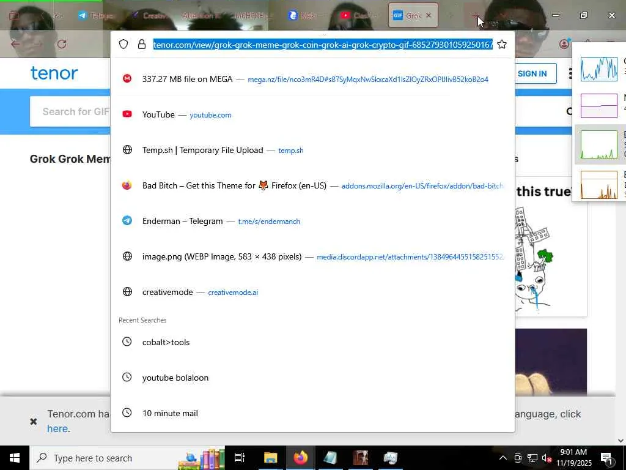
Task: Select the purple graph in performance panel
Action: click(x=600, y=106)
